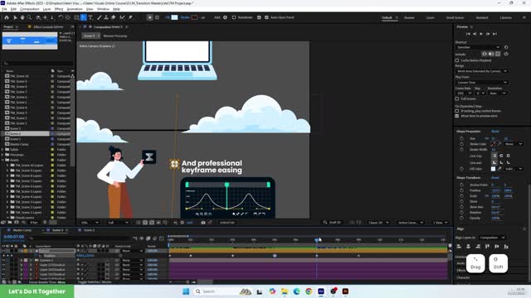Screen dimensions: 531x298
Task: Click the Stroke Color eyedropper icon
Action: (x=499, y=144)
